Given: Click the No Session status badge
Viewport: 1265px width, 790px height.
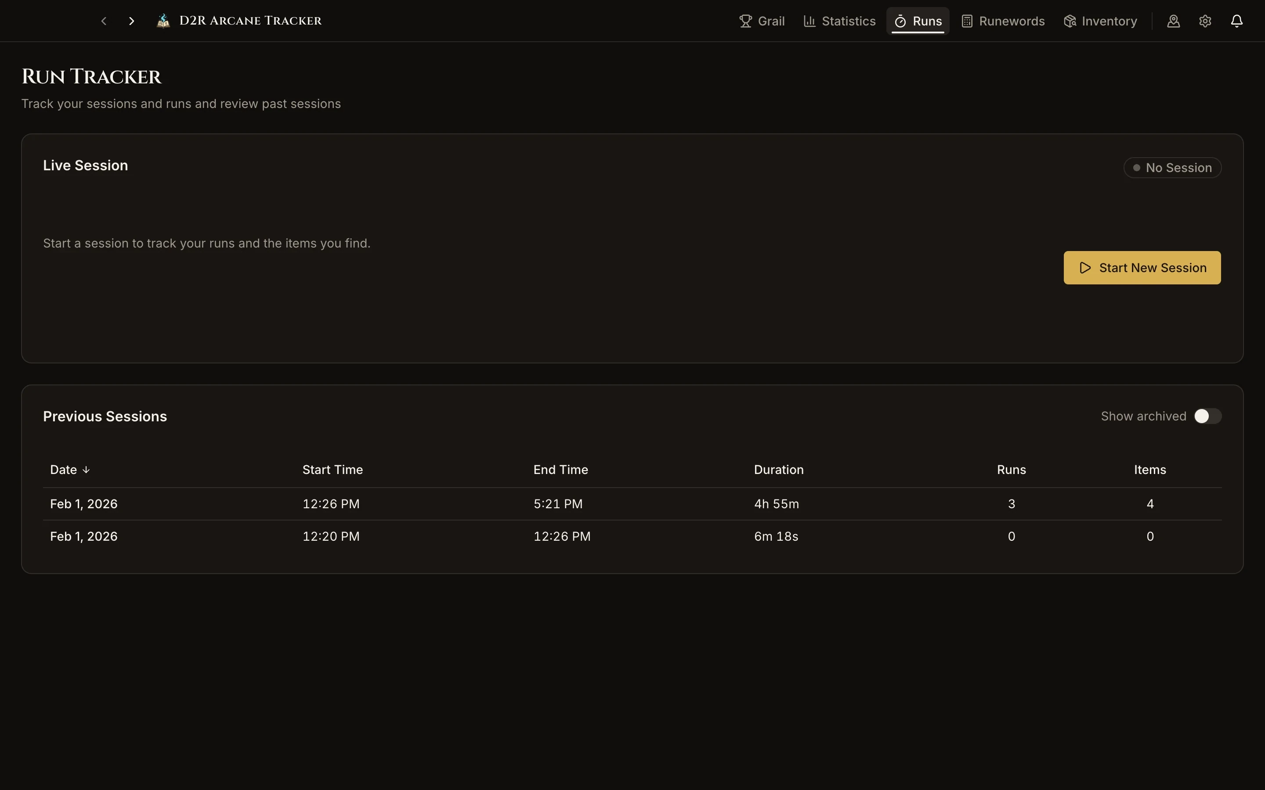Looking at the screenshot, I should point(1172,168).
